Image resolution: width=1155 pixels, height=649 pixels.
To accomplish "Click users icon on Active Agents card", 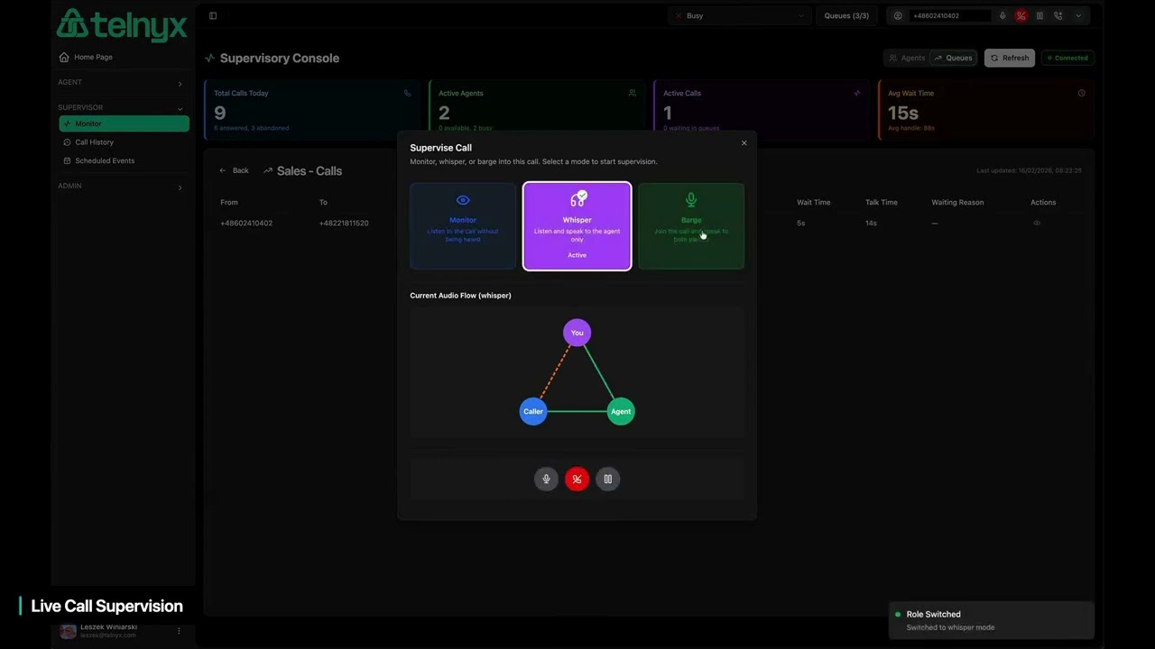I will tap(633, 93).
